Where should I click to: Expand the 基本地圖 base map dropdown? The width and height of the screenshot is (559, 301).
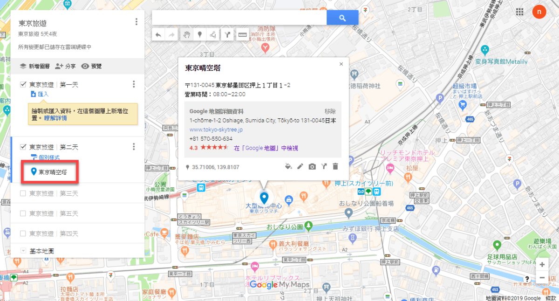pyautogui.click(x=23, y=251)
